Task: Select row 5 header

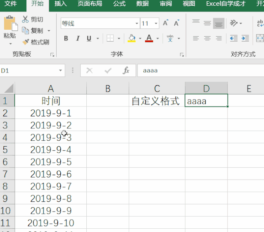Action: coord(7,149)
